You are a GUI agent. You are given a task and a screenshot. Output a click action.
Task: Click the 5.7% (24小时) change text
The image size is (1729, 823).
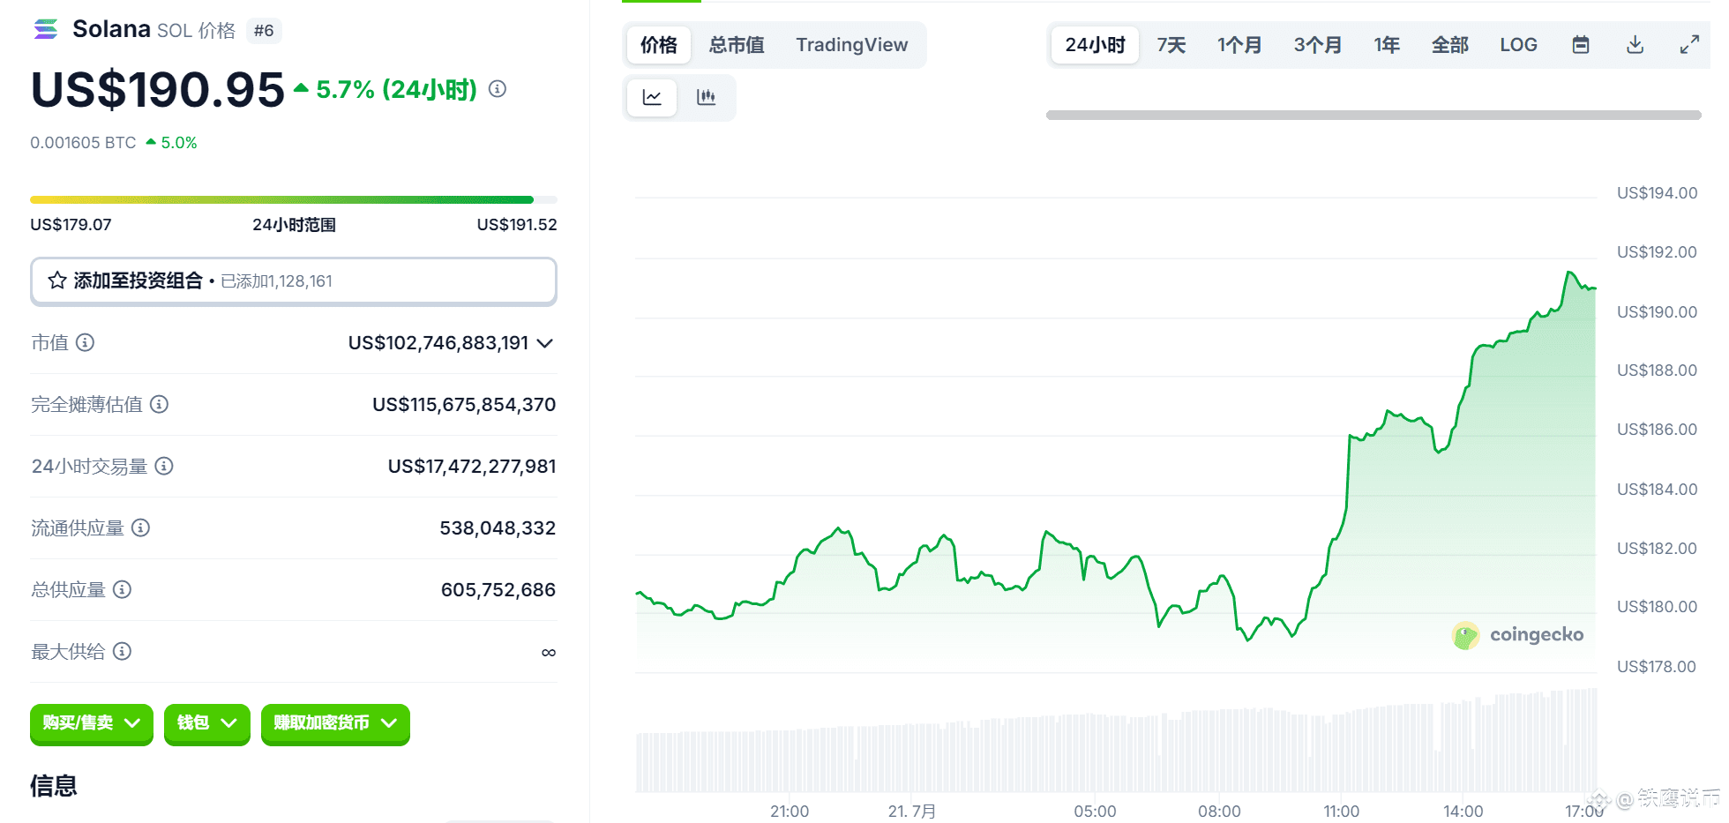point(396,89)
